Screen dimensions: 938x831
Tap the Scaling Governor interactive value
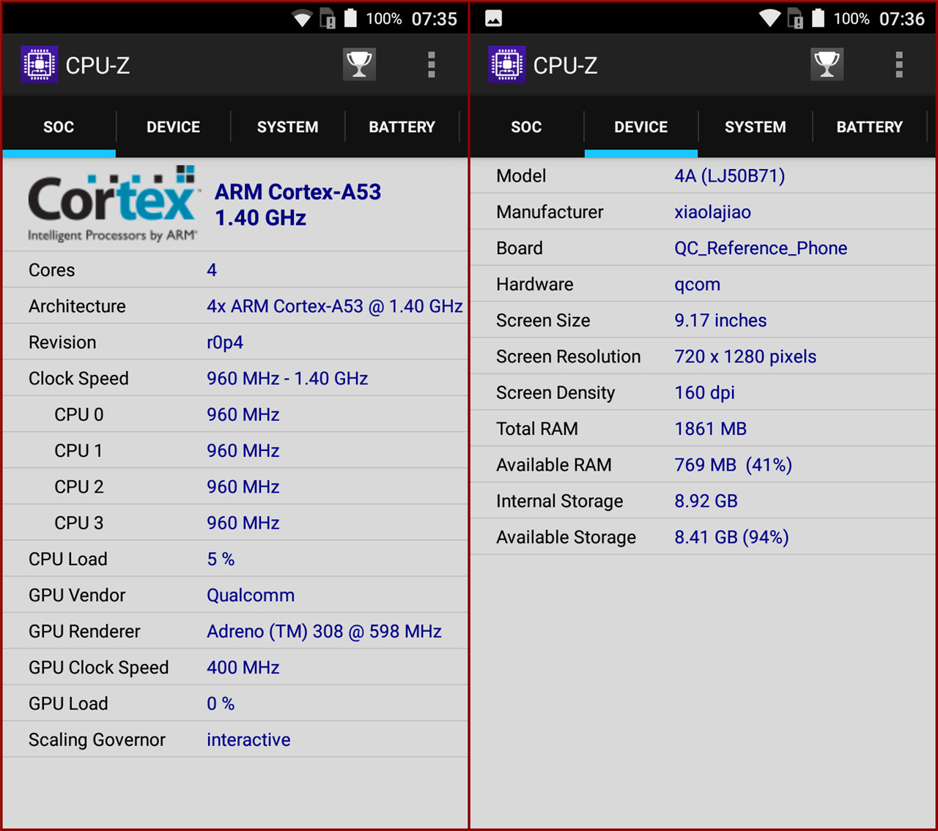pyautogui.click(x=248, y=740)
